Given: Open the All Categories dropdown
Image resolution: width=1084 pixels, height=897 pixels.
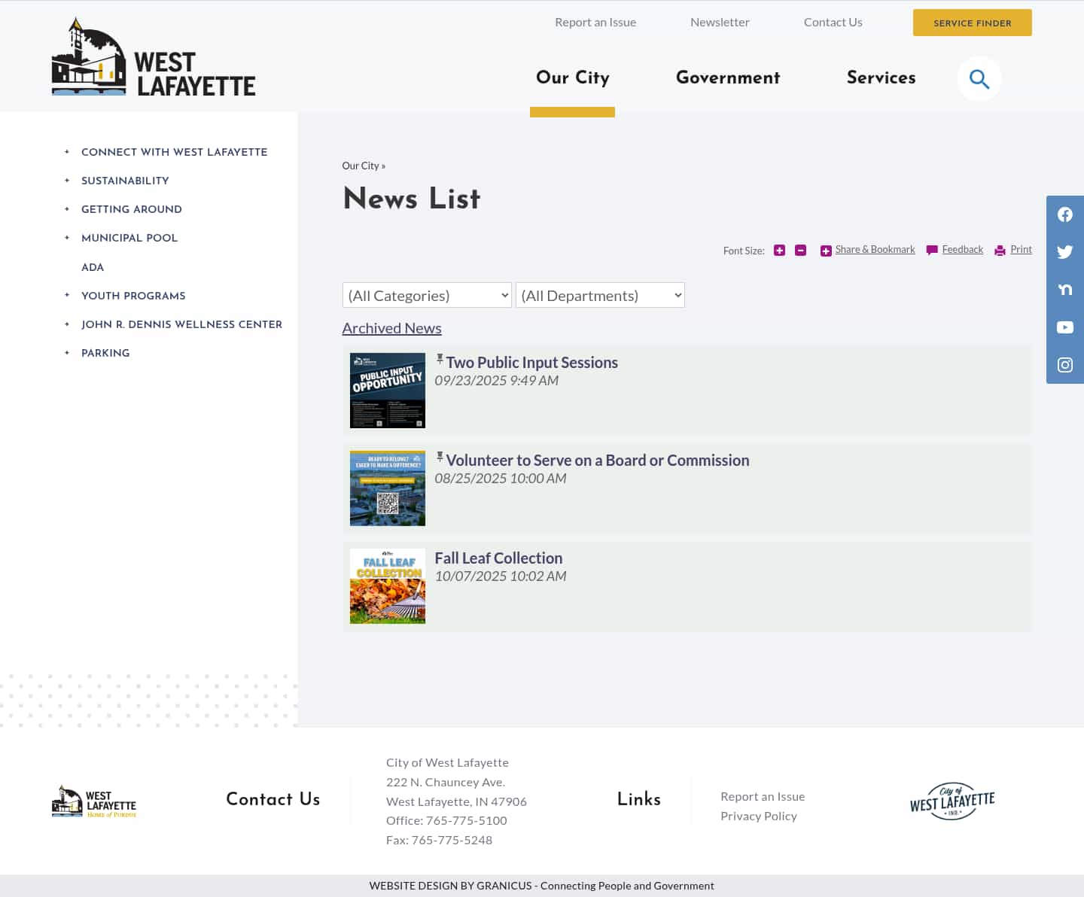Looking at the screenshot, I should click(x=427, y=295).
